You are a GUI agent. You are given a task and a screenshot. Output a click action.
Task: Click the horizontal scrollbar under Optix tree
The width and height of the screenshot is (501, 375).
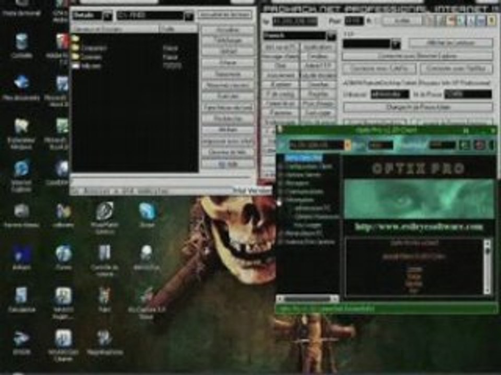coord(307,299)
